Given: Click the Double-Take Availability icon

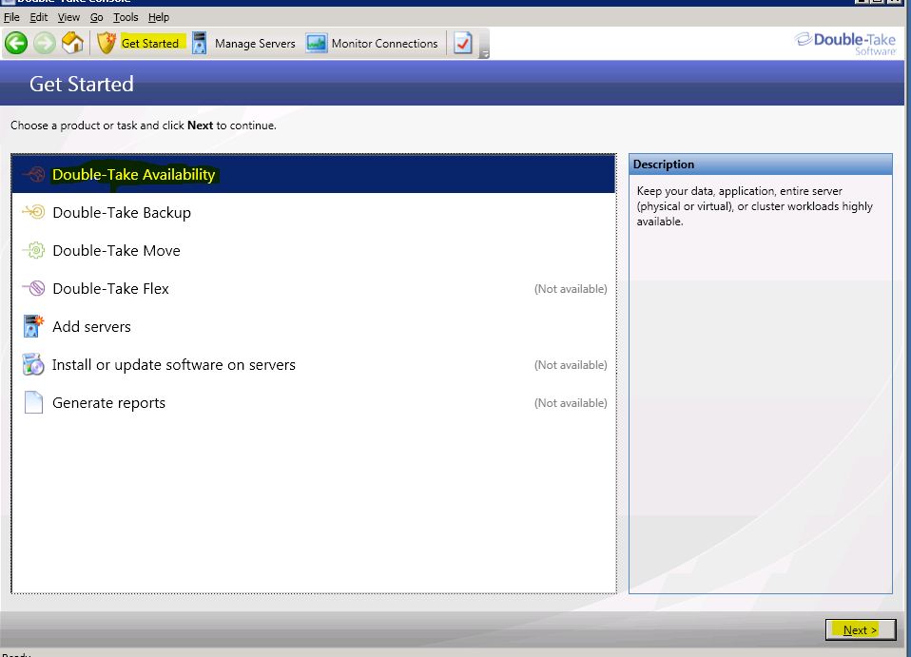Looking at the screenshot, I should 34,174.
